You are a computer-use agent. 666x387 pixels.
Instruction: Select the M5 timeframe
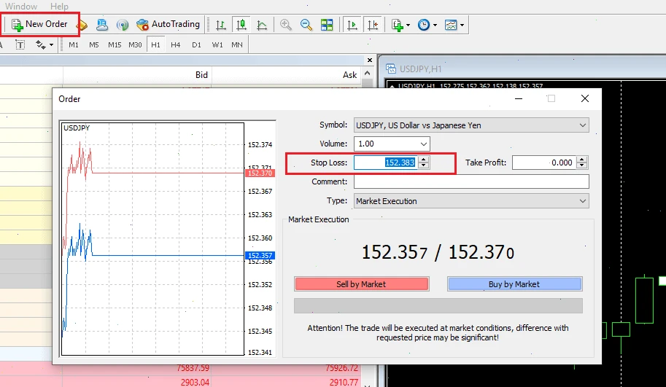[94, 44]
